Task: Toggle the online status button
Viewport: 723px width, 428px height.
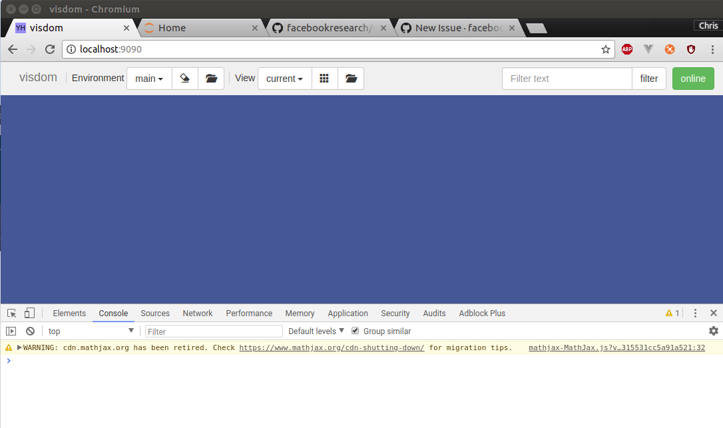Action: click(693, 78)
